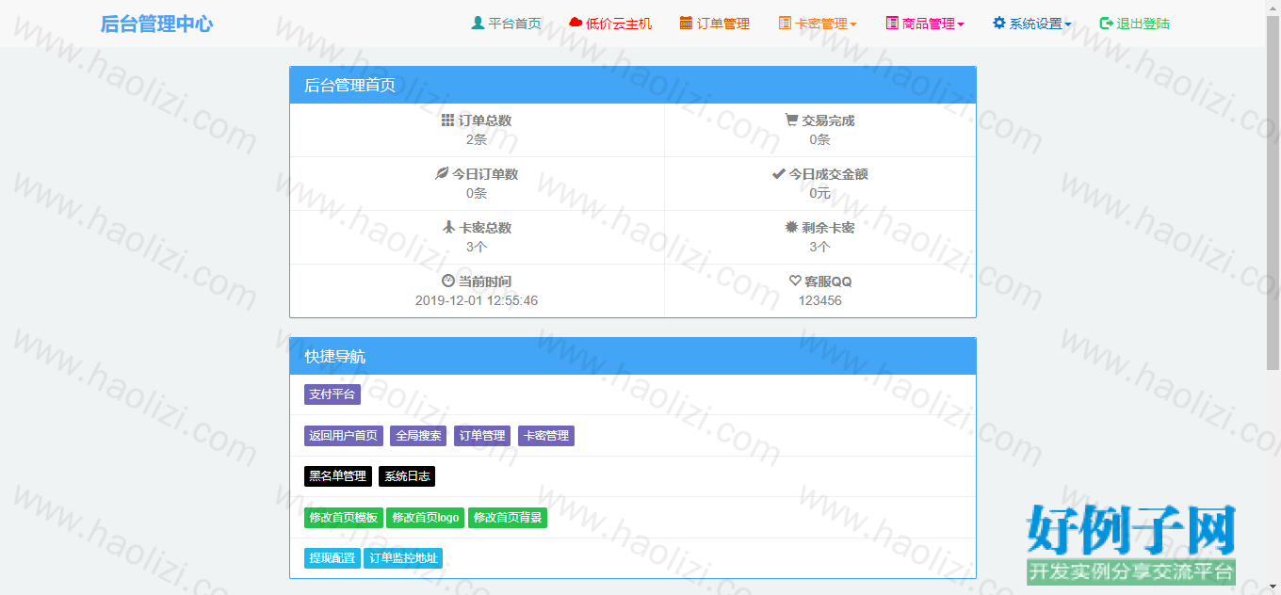The height and width of the screenshot is (595, 1281).
Task: Click the 返回用户首页 button
Action: point(344,436)
